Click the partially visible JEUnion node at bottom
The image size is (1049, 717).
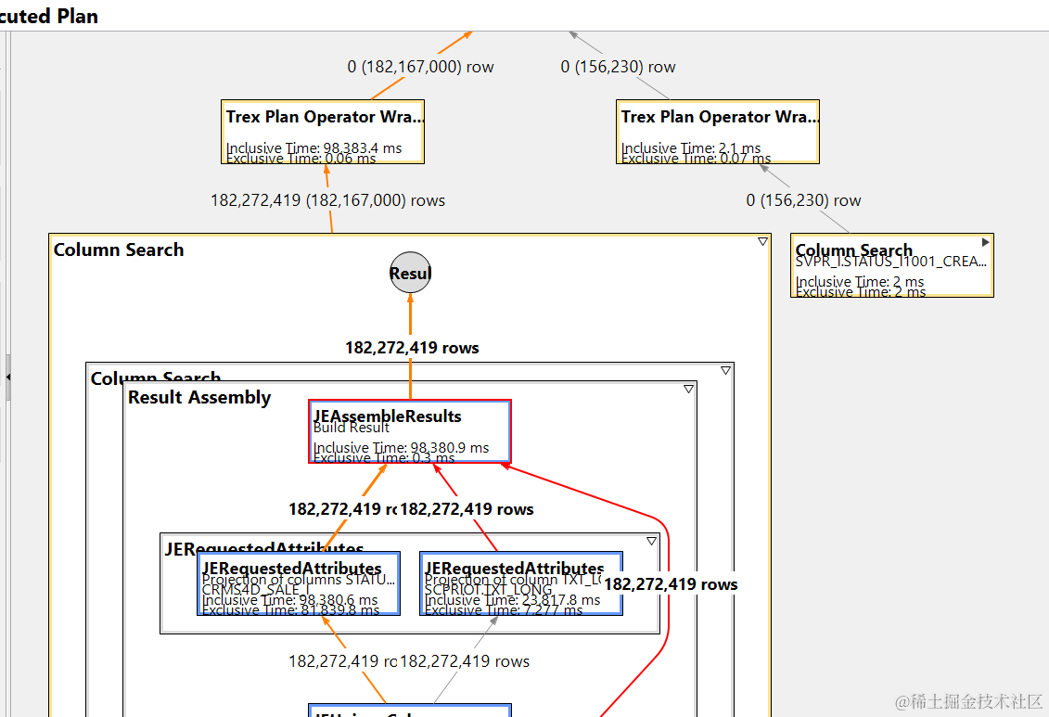pos(410,711)
